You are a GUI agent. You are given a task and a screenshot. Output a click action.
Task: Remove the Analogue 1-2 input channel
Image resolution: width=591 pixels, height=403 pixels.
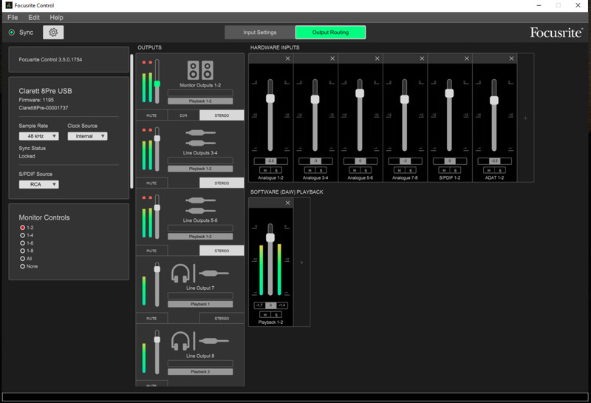coord(287,58)
